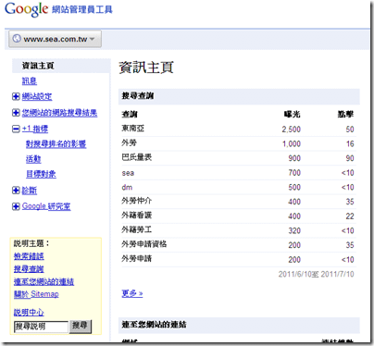The width and height of the screenshot is (374, 346).
Task: Click the 1,000 impressions value
Action: coord(292,143)
